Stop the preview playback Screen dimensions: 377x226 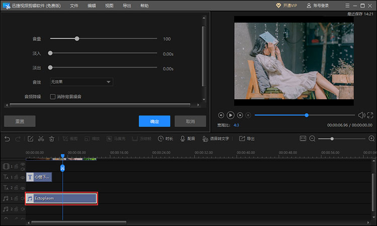[248, 116]
